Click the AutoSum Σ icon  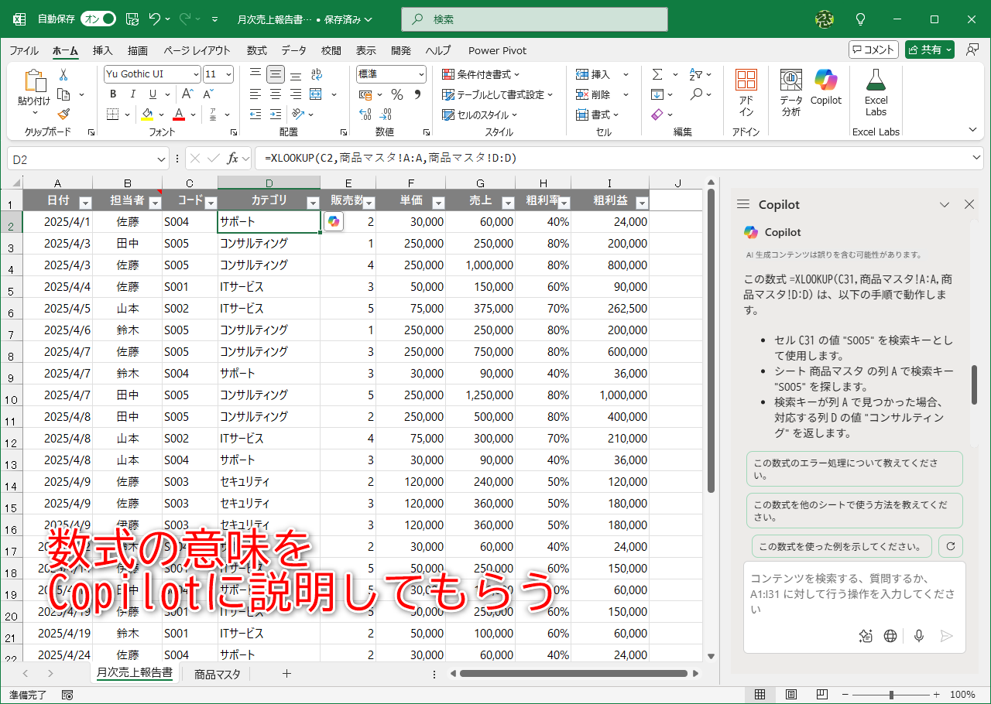coord(657,73)
